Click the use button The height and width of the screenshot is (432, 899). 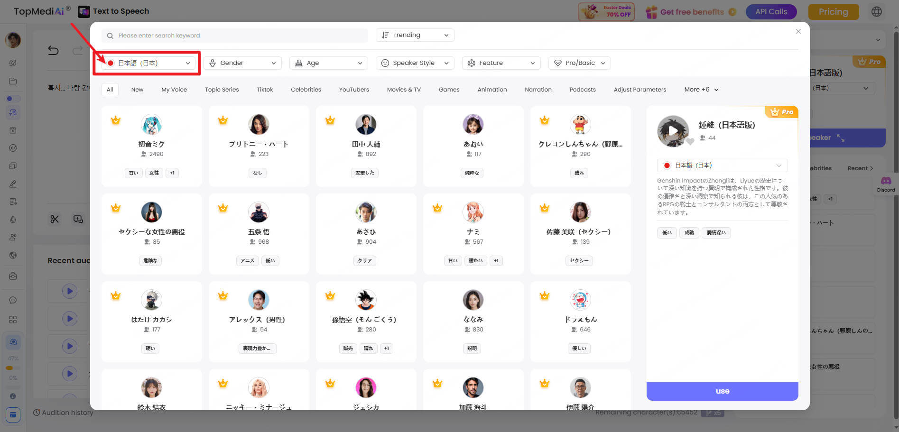[x=722, y=391]
